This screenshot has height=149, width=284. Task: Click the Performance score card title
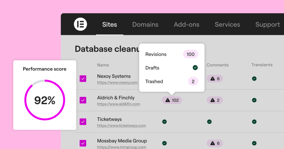coord(45,69)
